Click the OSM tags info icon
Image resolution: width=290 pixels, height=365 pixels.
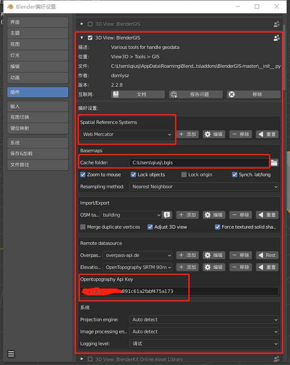coord(167,215)
